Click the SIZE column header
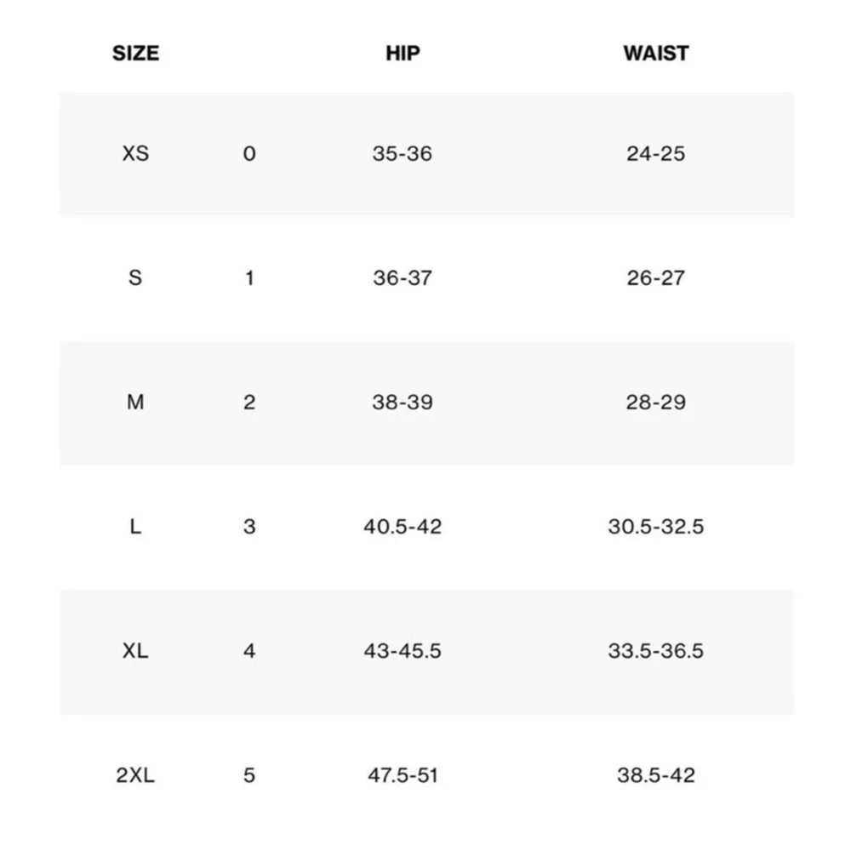 tap(135, 53)
